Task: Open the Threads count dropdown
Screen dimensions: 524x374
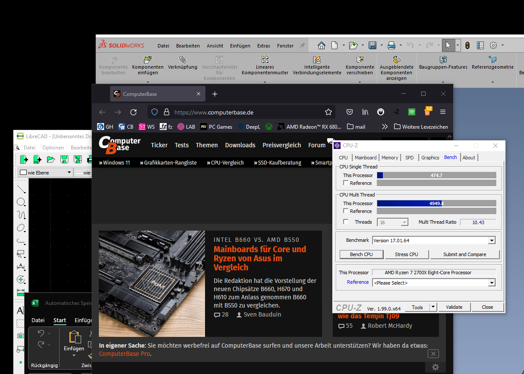Action: (404, 222)
